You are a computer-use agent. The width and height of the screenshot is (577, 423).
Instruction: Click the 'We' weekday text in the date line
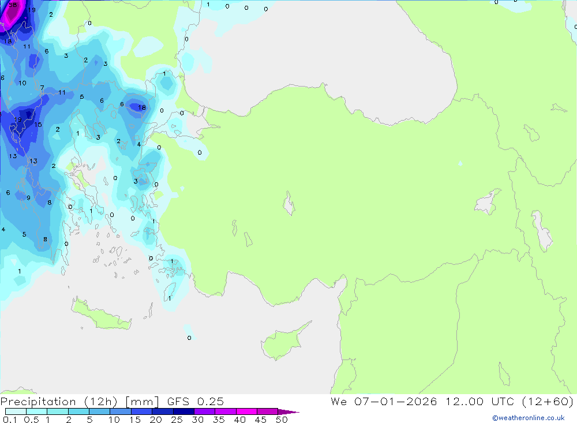[x=339, y=402]
